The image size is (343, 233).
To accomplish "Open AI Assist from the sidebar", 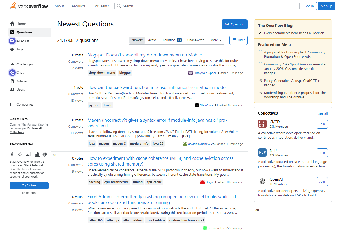I will [12, 41].
